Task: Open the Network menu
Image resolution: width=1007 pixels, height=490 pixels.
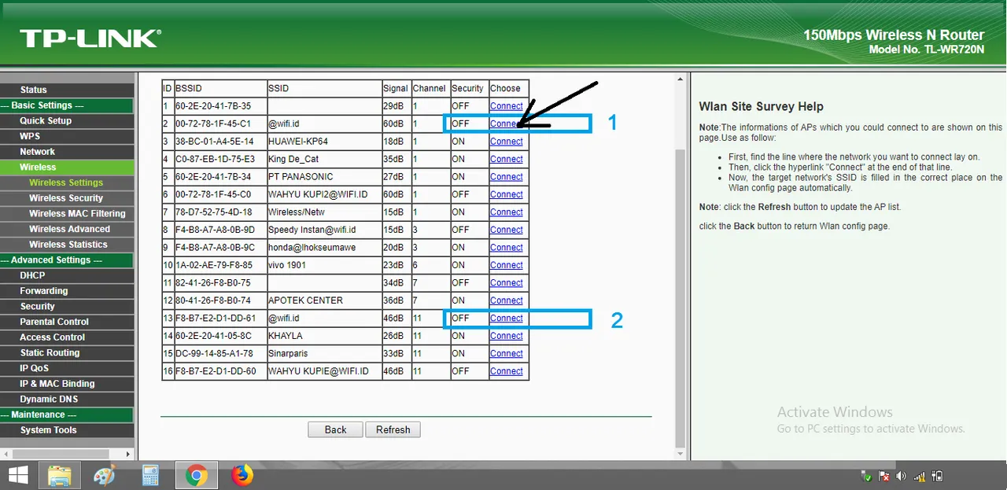Action: click(38, 152)
